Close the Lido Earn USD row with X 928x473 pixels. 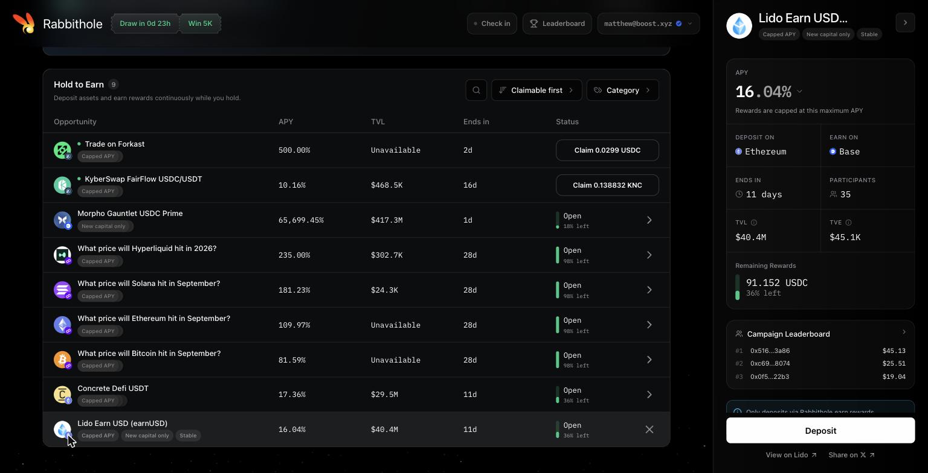[x=649, y=430]
